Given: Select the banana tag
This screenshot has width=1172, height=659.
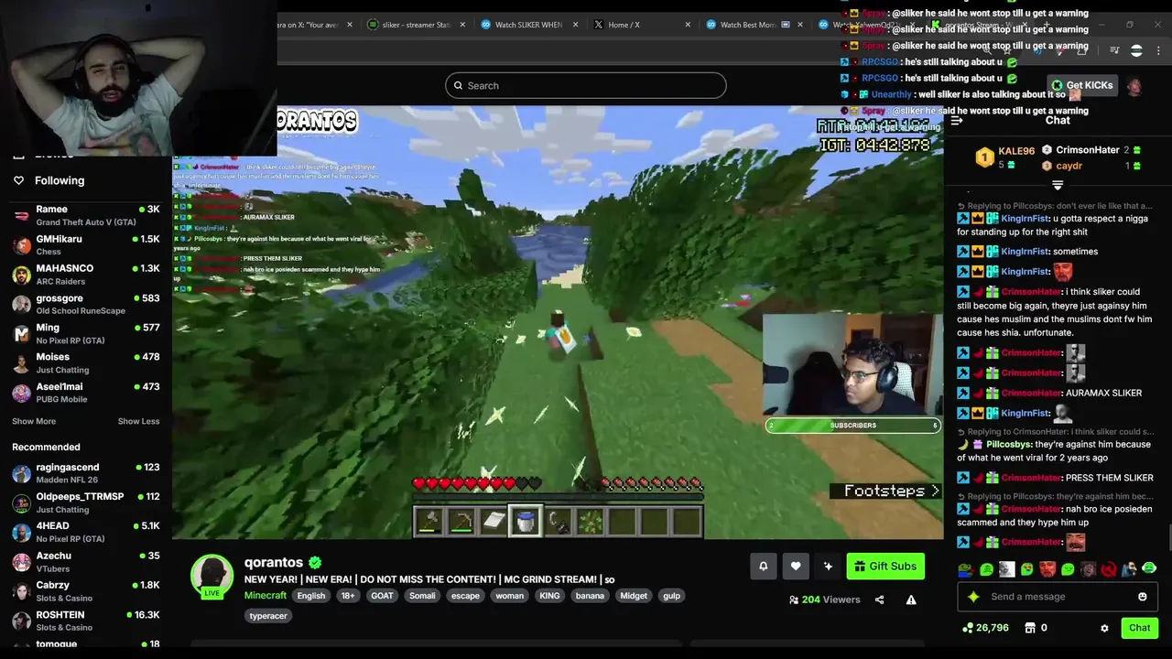Looking at the screenshot, I should (x=590, y=596).
